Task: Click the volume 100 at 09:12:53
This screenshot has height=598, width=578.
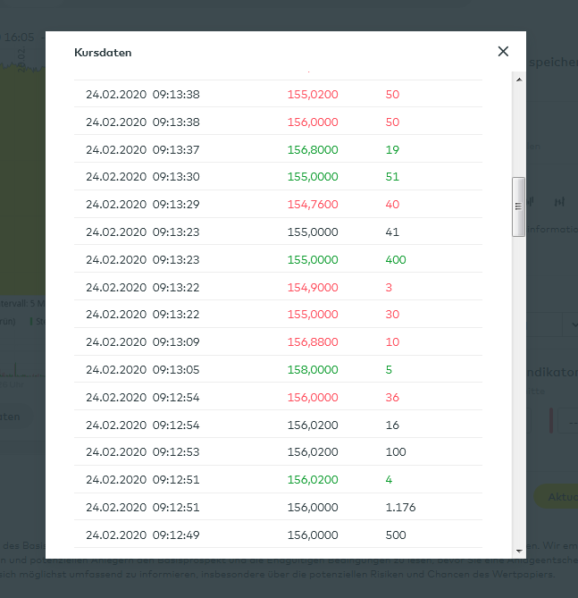Action: (396, 452)
